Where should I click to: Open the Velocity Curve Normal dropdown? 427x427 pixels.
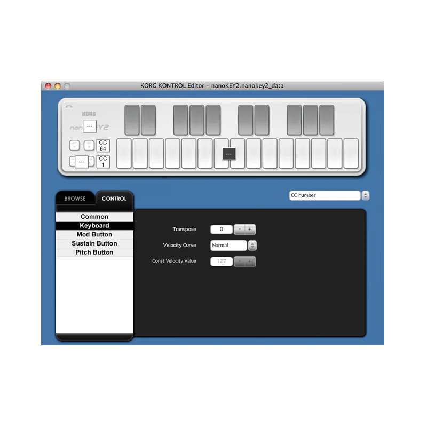(x=228, y=246)
